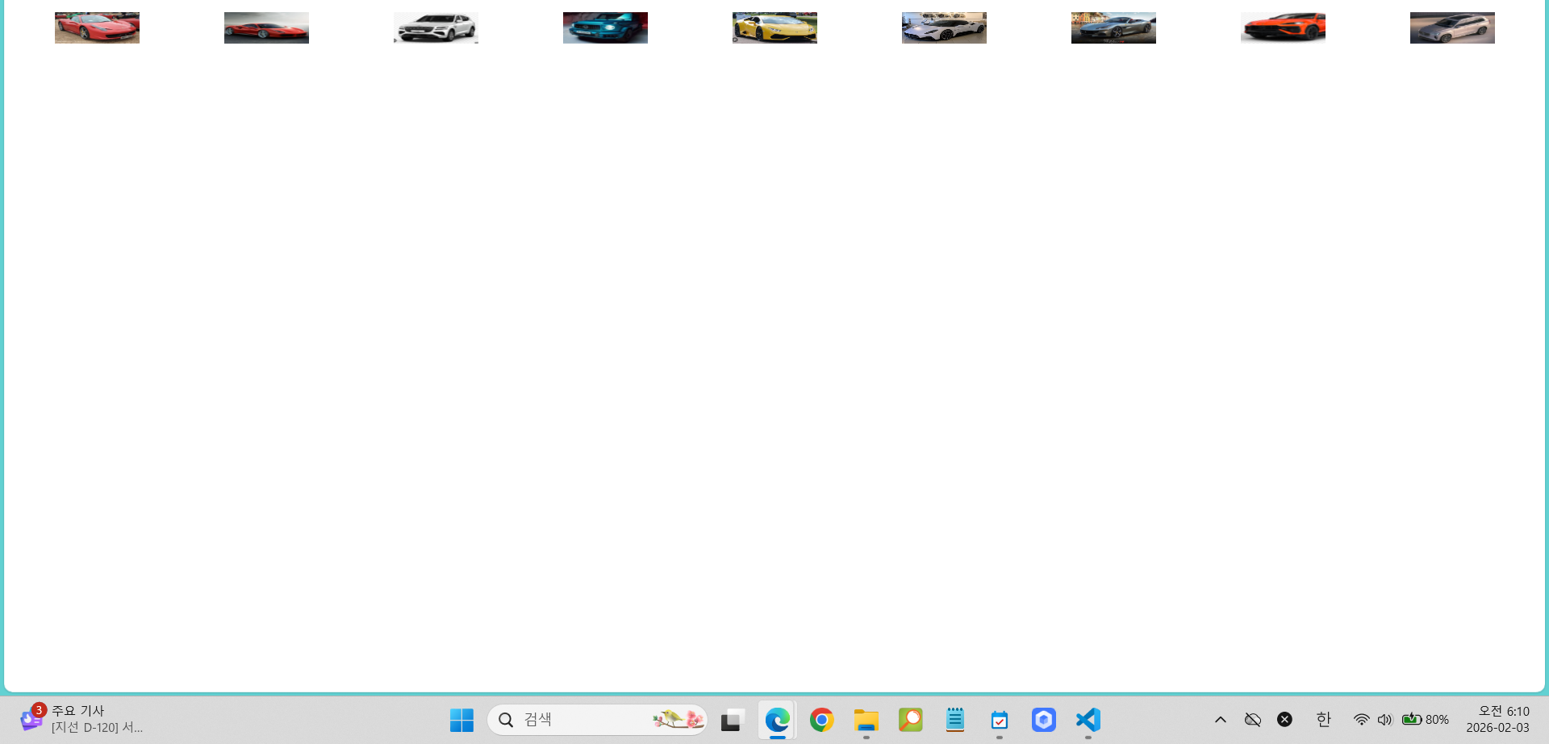Toggle the Korean input mode indicator
This screenshot has width=1549, height=744.
[1323, 720]
